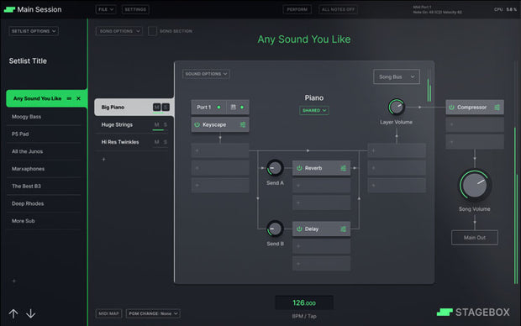Open the PGM Change dropdown

(153, 313)
